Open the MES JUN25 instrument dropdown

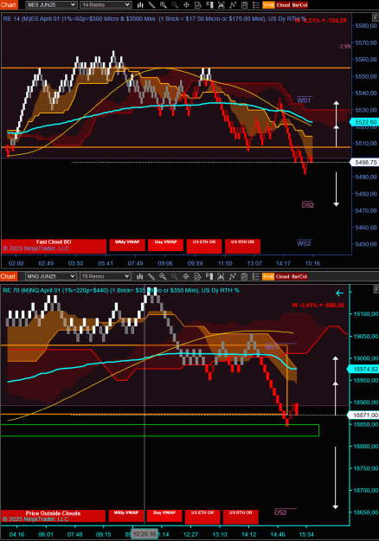pyautogui.click(x=51, y=5)
